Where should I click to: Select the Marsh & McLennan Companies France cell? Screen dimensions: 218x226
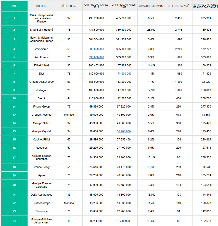(42, 39)
